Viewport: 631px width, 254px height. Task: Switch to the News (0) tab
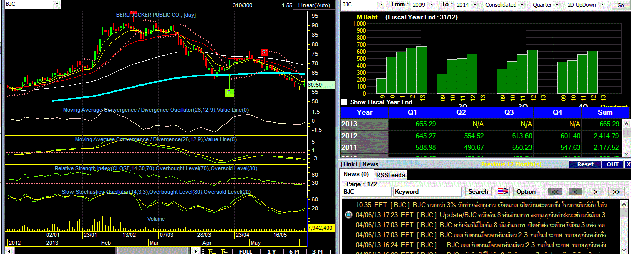356,174
